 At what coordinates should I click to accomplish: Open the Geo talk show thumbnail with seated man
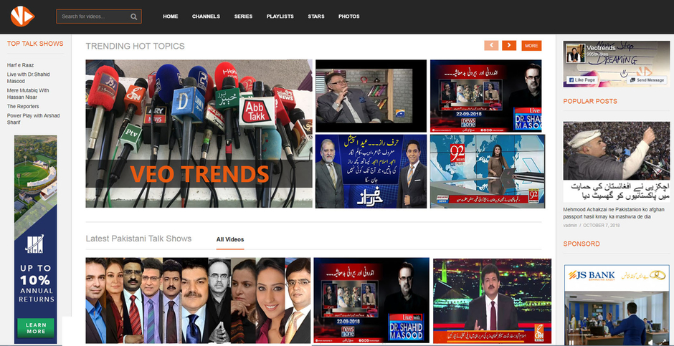point(371,96)
